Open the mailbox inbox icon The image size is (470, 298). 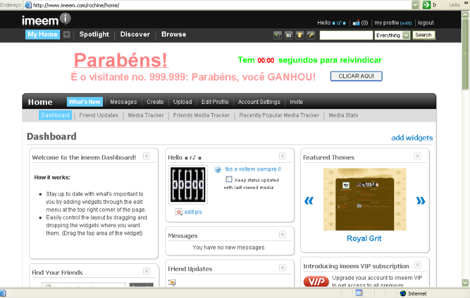coord(356,23)
